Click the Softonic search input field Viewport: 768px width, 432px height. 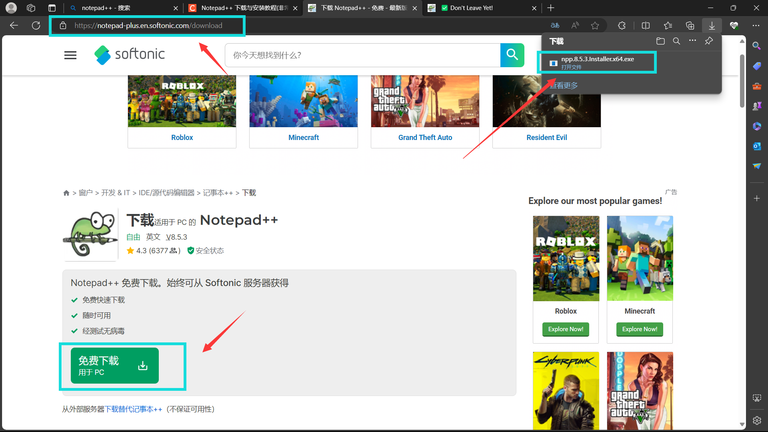tap(362, 55)
